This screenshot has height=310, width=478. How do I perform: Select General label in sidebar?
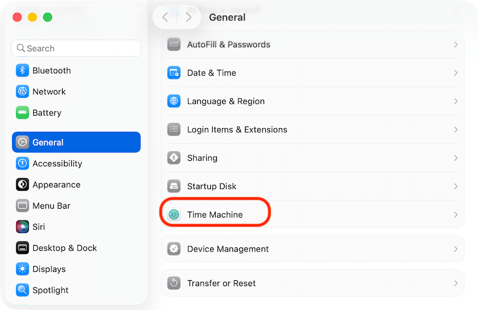coord(48,142)
